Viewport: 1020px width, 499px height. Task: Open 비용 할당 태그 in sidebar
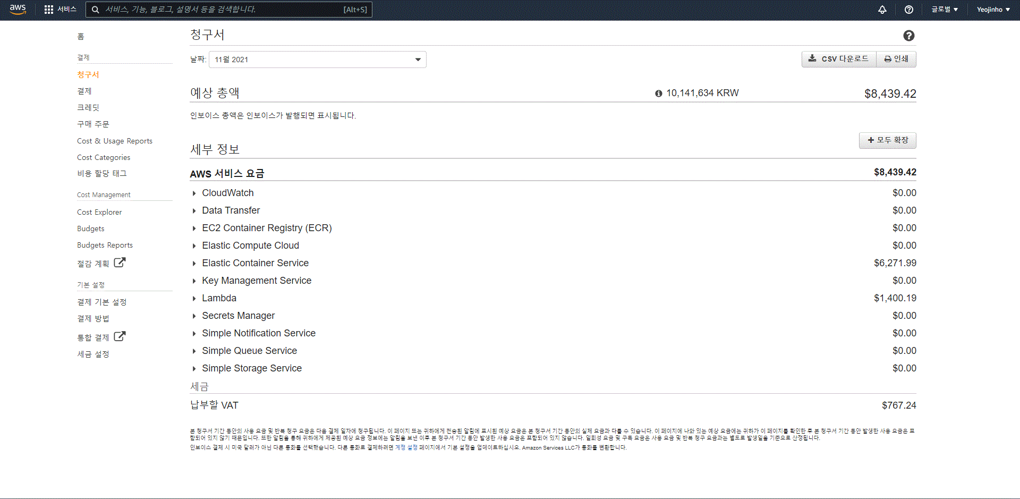click(x=102, y=173)
